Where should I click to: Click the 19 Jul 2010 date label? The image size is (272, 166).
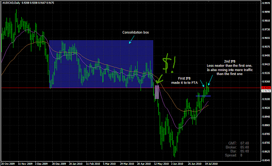click(211, 163)
